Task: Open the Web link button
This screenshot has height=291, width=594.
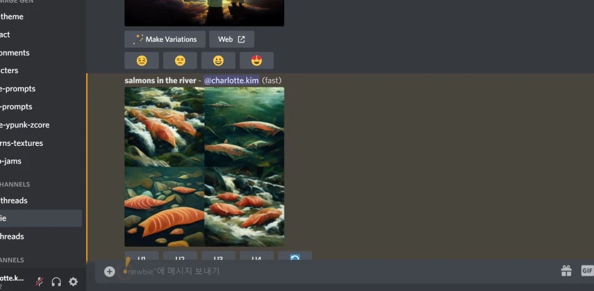Action: (x=232, y=39)
